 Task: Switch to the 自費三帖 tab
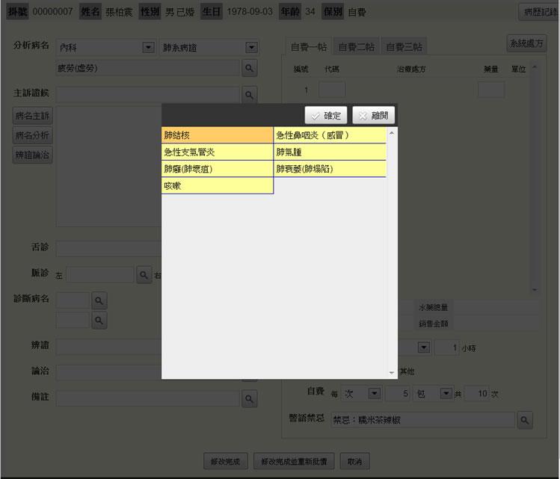[x=404, y=47]
